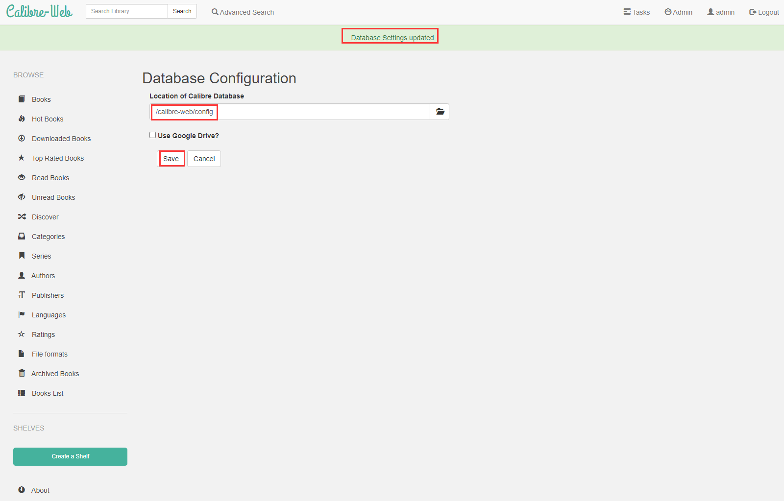Open the admin user profile
The width and height of the screenshot is (784, 501).
(720, 12)
